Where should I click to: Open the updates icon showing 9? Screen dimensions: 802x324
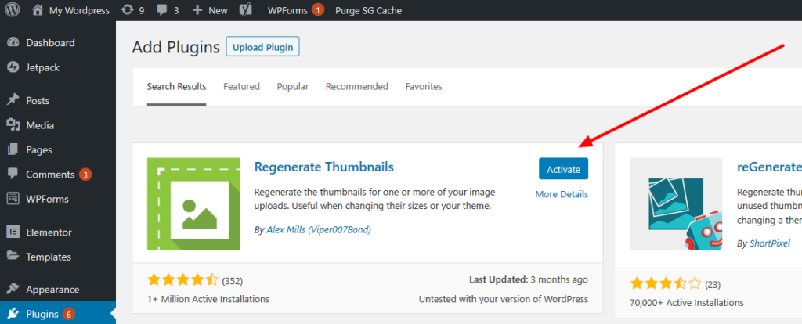tap(128, 10)
